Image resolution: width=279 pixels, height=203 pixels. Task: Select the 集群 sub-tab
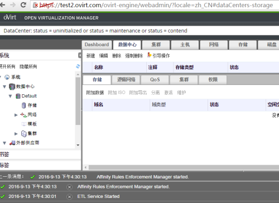coord(184,80)
